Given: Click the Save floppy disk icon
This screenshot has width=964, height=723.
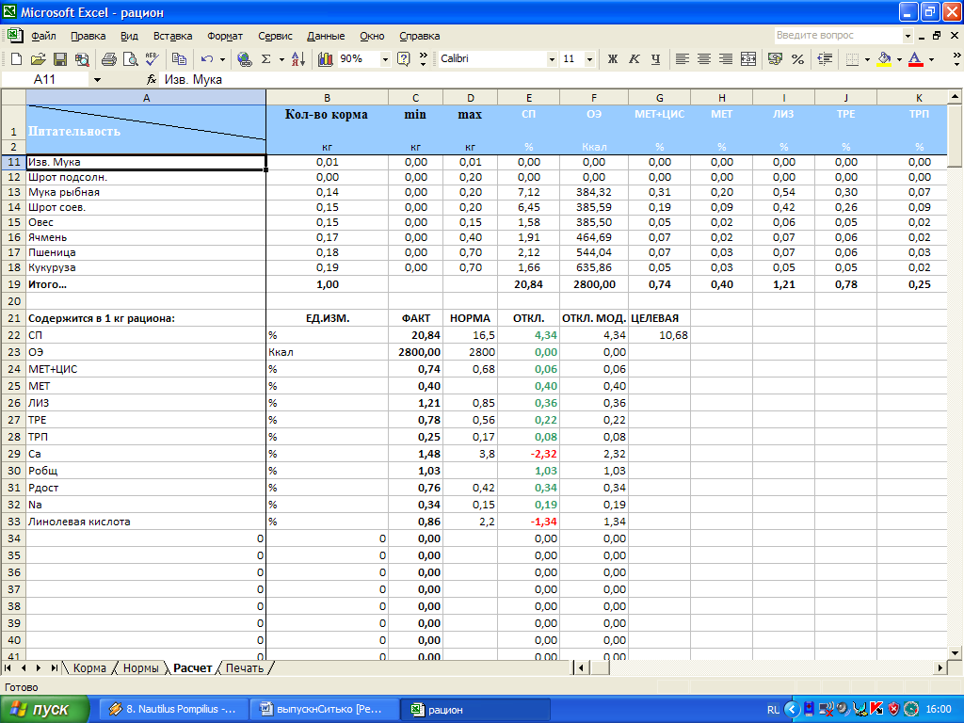Looking at the screenshot, I should click(59, 59).
